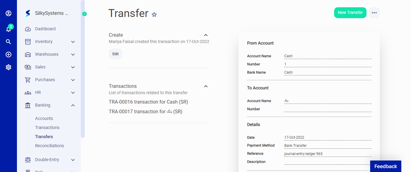Collapse the Transactions section
The image size is (411, 172).
pyautogui.click(x=206, y=86)
